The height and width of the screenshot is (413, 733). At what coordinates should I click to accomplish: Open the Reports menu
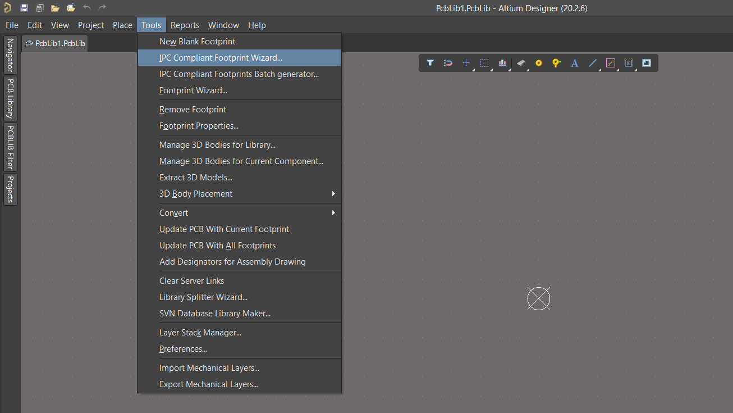[185, 25]
